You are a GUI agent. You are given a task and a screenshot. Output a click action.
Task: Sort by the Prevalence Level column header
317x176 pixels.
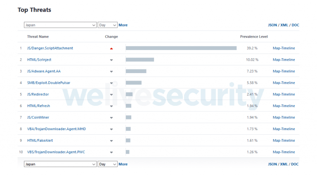[x=254, y=37]
